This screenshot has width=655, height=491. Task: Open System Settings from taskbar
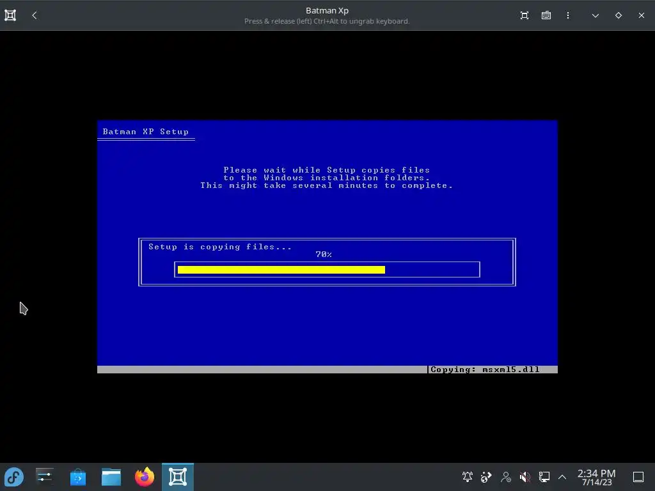coord(44,476)
